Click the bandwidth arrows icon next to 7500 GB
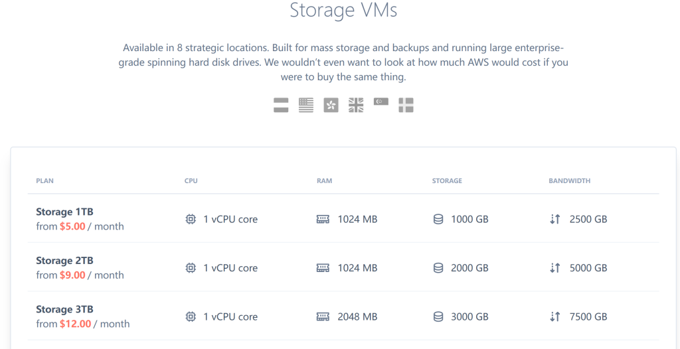This screenshot has height=349, width=680. [555, 317]
